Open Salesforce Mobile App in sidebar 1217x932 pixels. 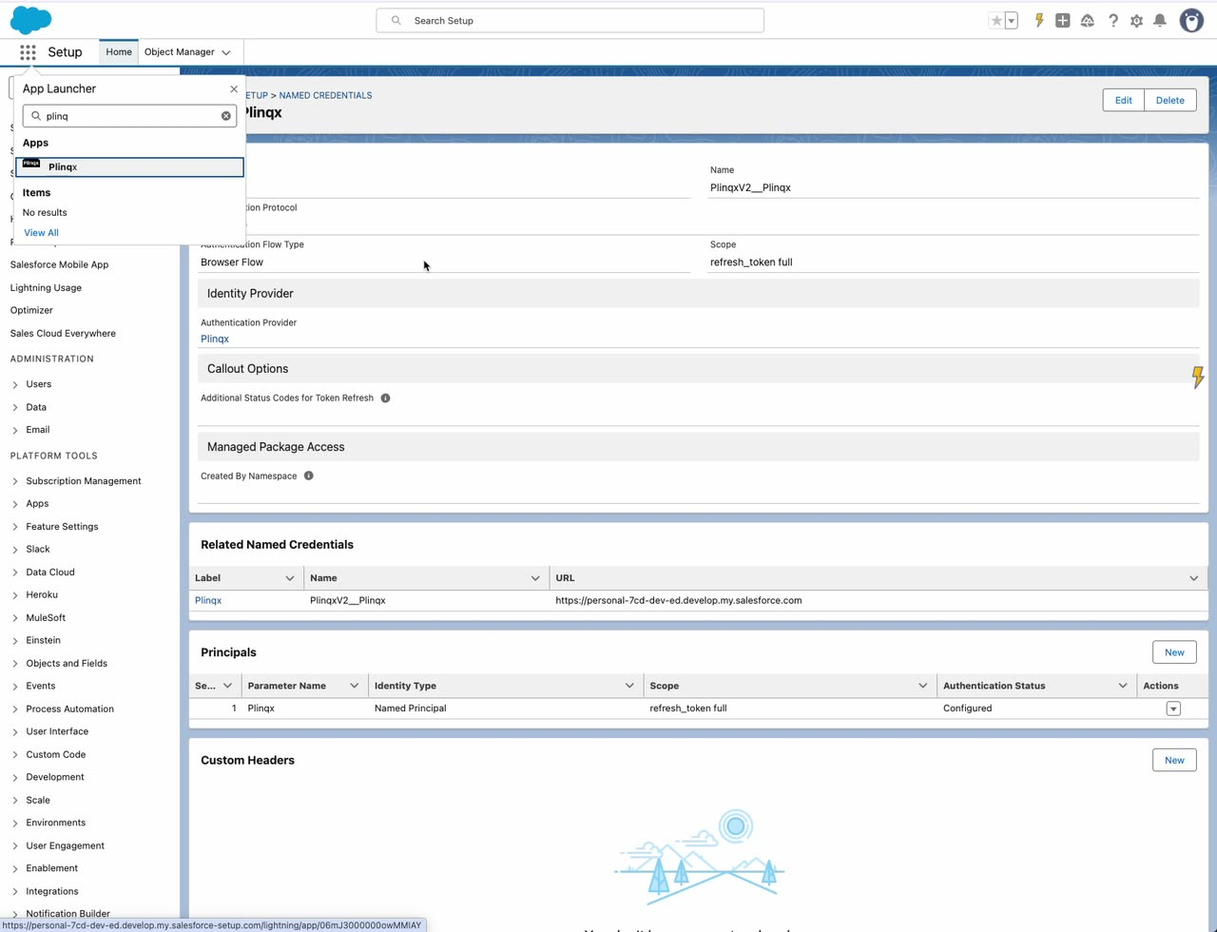[59, 264]
